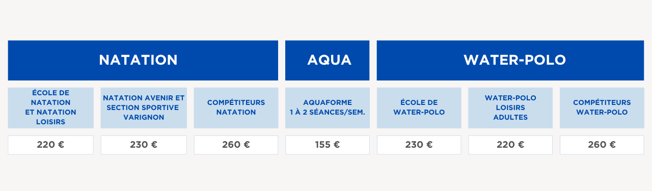The image size is (652, 191).
Task: Select École de Natation et Natation Loisirs
Action: click(x=51, y=107)
